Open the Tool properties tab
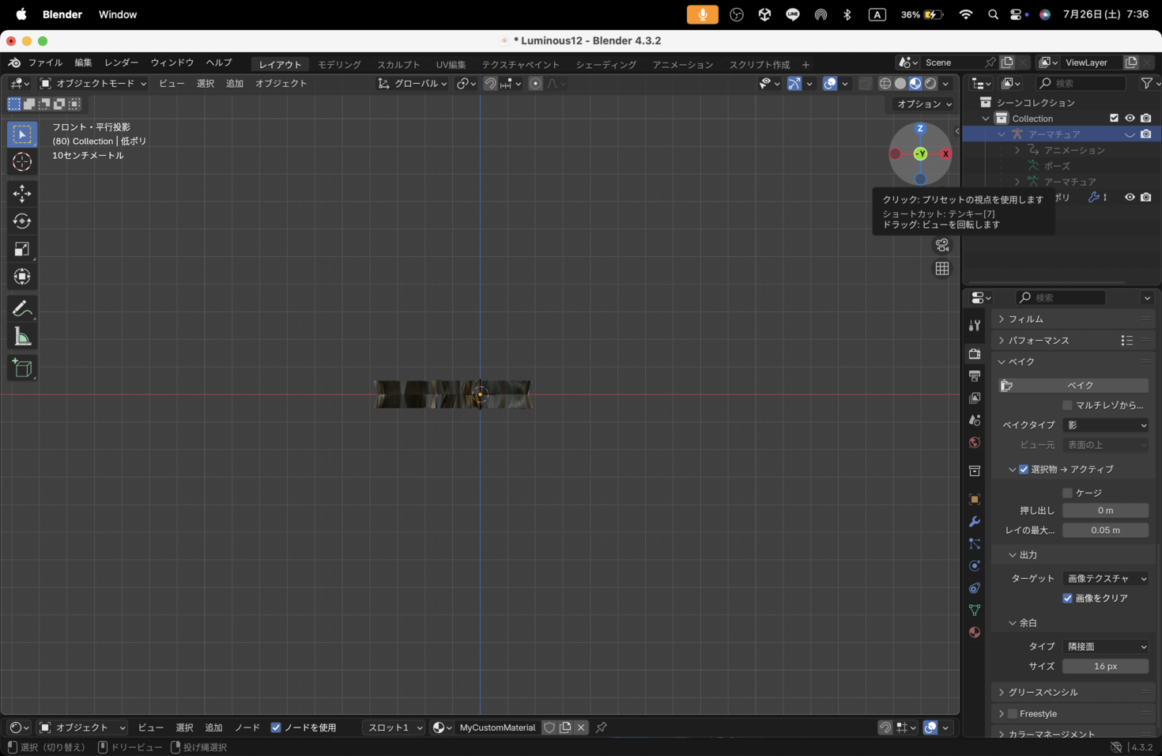This screenshot has height=756, width=1162. (x=975, y=326)
